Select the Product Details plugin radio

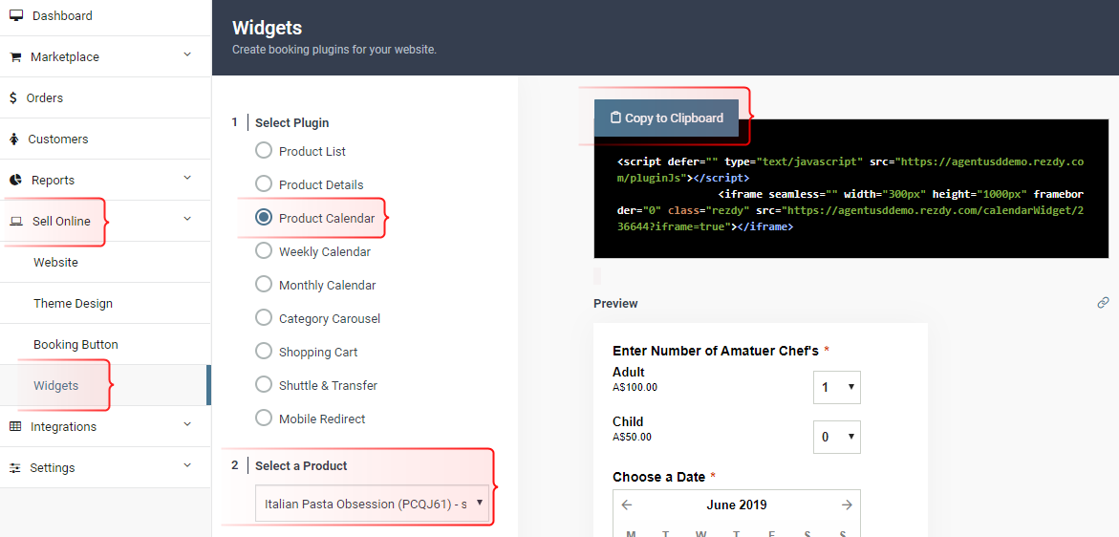(x=264, y=184)
